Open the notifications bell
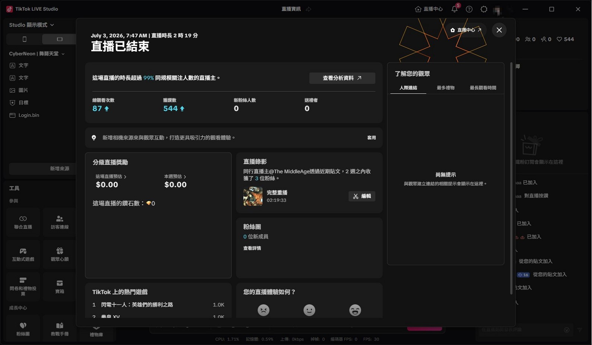Image resolution: width=592 pixels, height=345 pixels. [455, 9]
